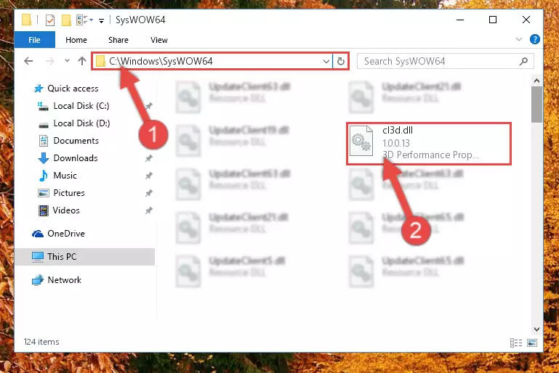
Task: Select Network in navigation pane
Action: click(x=64, y=280)
